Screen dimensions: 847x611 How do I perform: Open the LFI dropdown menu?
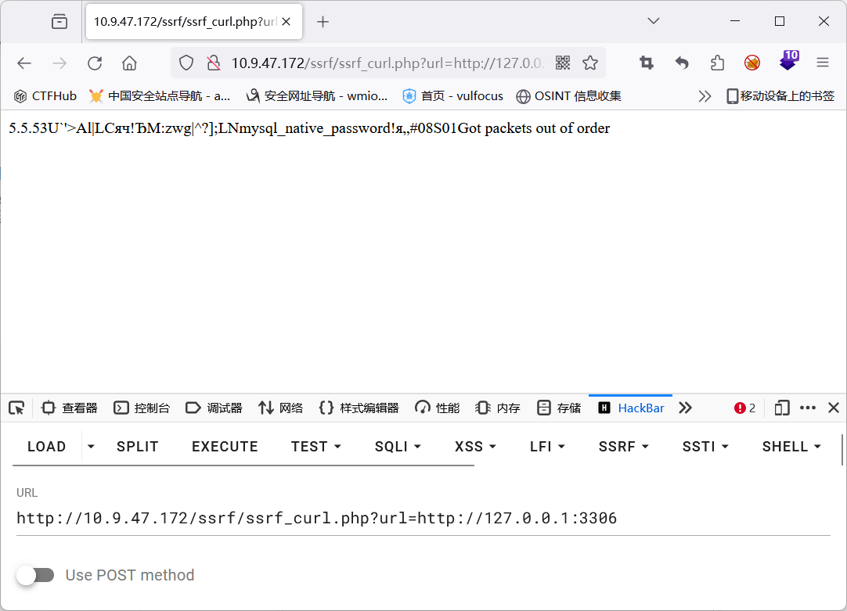click(547, 447)
